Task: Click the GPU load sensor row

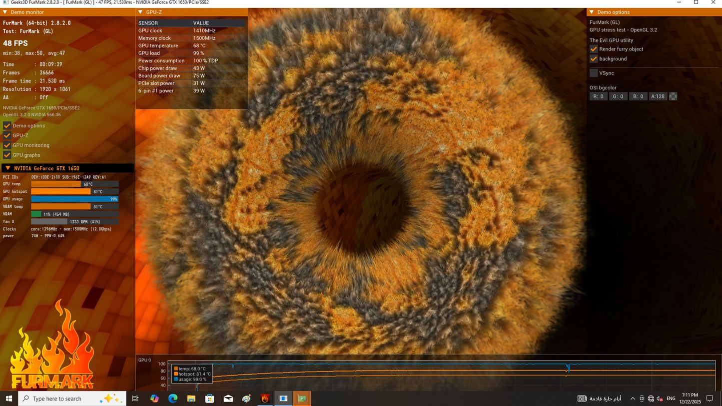Action: [x=192, y=53]
